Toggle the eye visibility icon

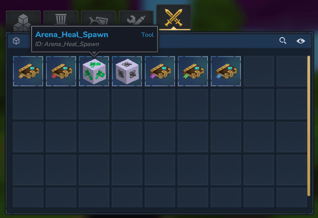point(300,41)
